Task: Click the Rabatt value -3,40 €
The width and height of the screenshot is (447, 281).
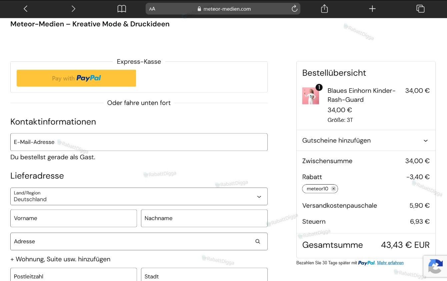Action: (418, 177)
